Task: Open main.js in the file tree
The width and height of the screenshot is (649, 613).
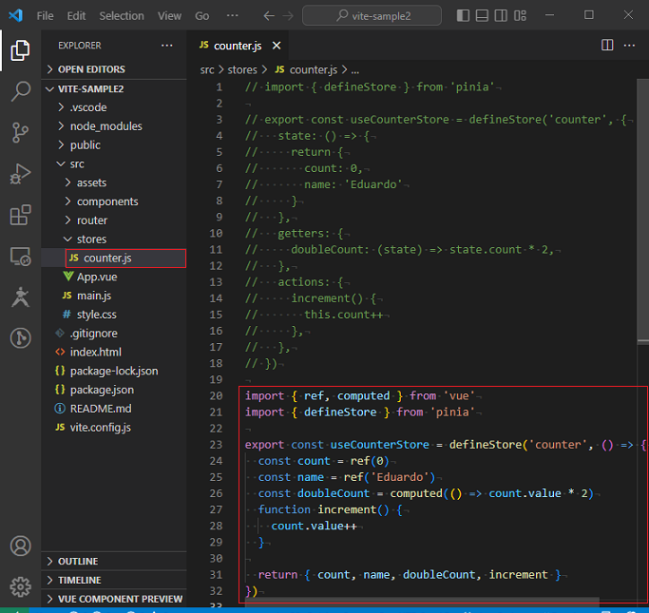Action: point(114,296)
